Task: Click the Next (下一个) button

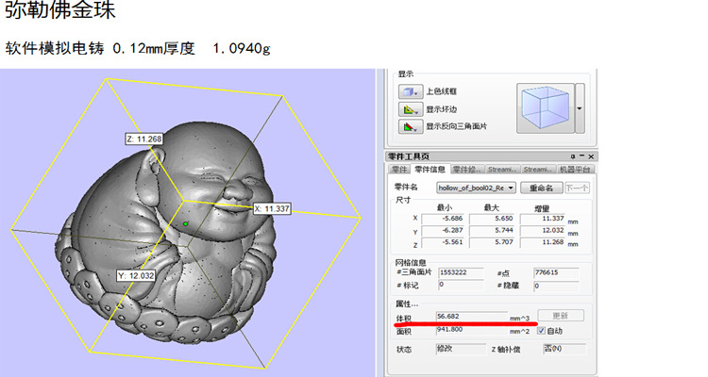Action: 576,188
